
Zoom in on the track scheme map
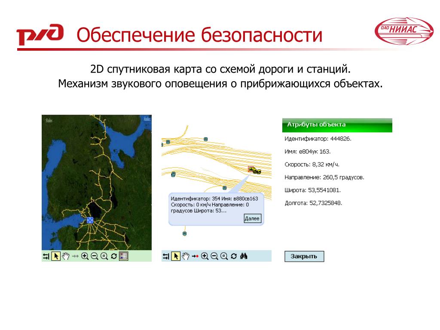click(x=205, y=256)
